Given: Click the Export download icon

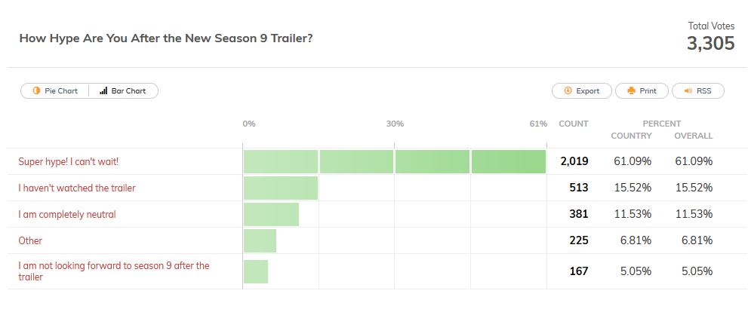Looking at the screenshot, I should point(568,91).
